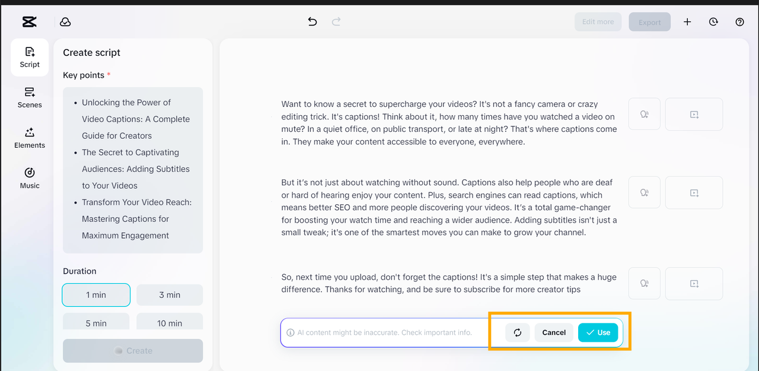Add media to the second paragraph
This screenshot has width=759, height=371.
(x=694, y=192)
